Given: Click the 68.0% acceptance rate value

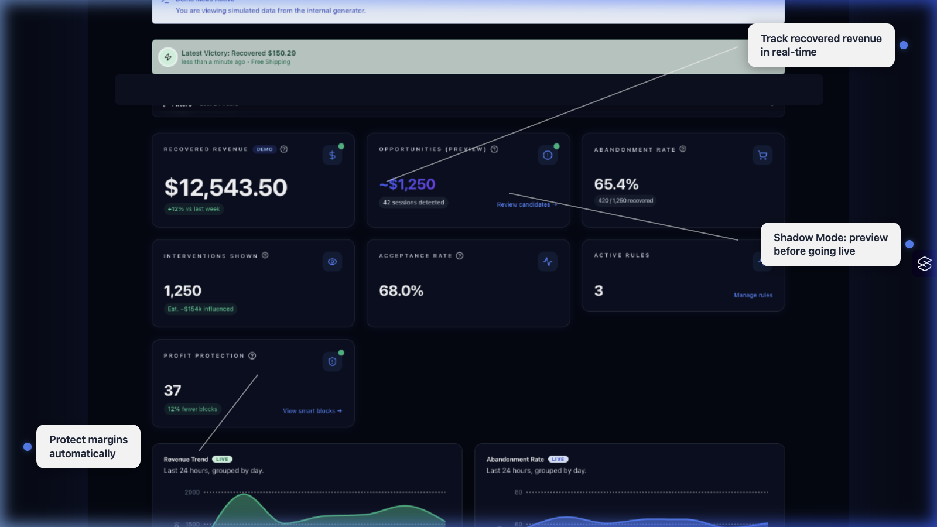Looking at the screenshot, I should coord(401,291).
